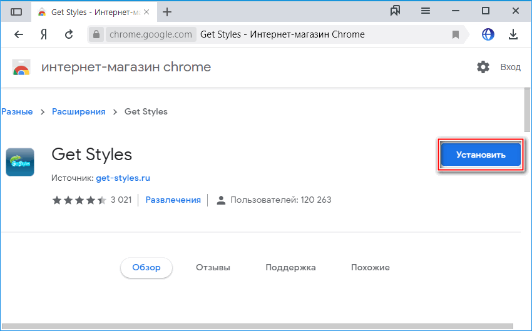Open the browser hamburger menu
Screen dimensions: 532x331
pos(426,11)
